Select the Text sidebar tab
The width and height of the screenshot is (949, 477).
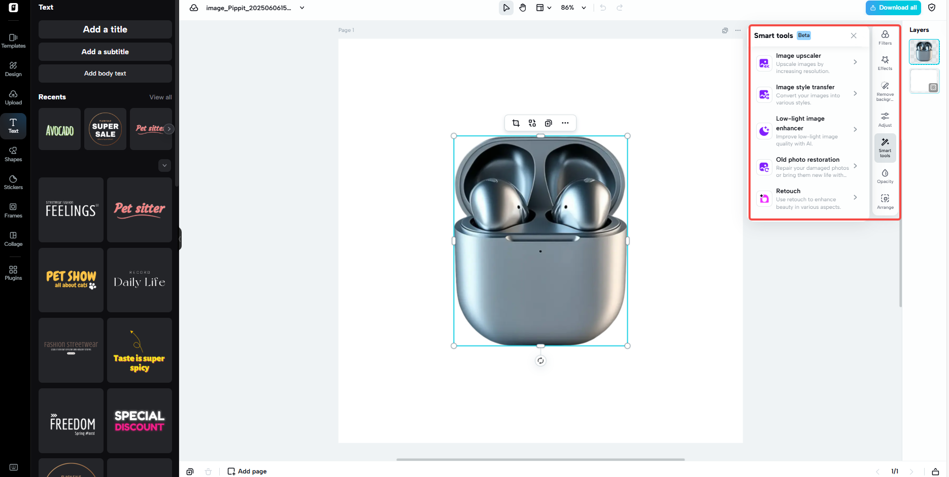[13, 126]
